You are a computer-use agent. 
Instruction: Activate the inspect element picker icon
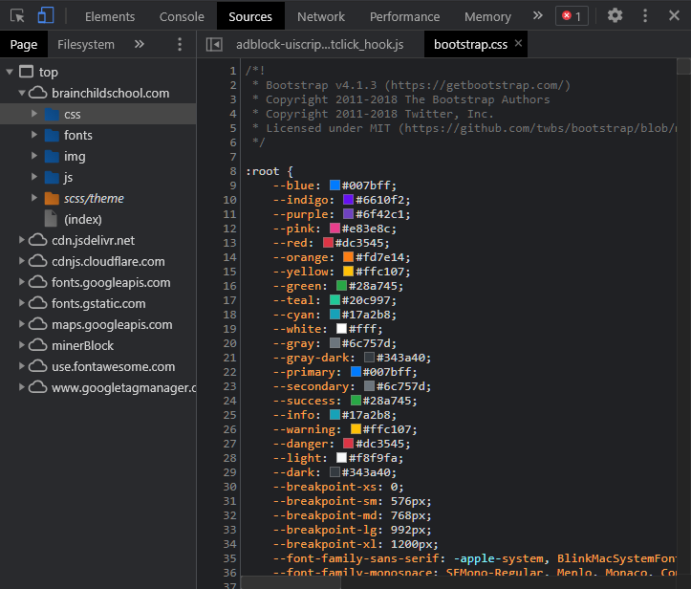pos(17,16)
